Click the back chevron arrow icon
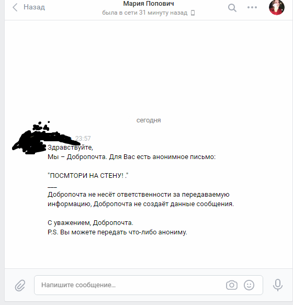 pyautogui.click(x=15, y=7)
